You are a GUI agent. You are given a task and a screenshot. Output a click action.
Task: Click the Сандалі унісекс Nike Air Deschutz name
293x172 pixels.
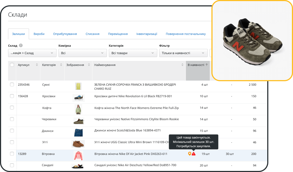(x=135, y=165)
